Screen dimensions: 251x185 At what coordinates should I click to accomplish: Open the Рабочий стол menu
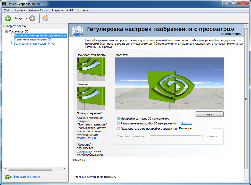tap(39, 10)
